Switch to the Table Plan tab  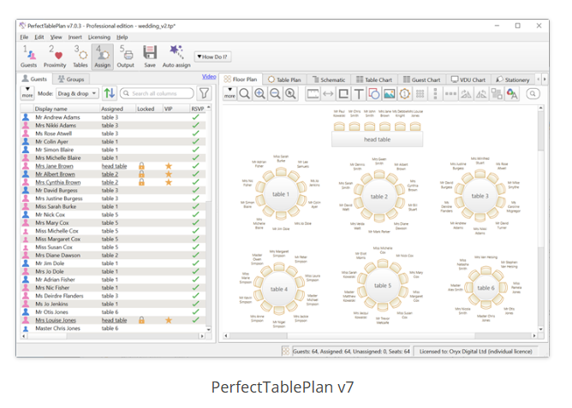[x=284, y=80]
